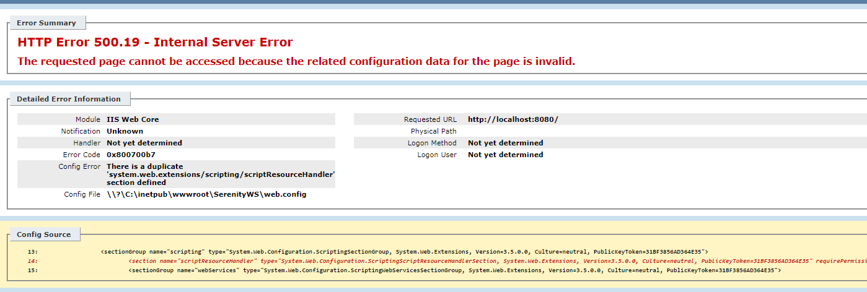Viewport: 867px width, 292px height.
Task: Select config source line 15 webServices sectionGroup
Action: [455, 270]
